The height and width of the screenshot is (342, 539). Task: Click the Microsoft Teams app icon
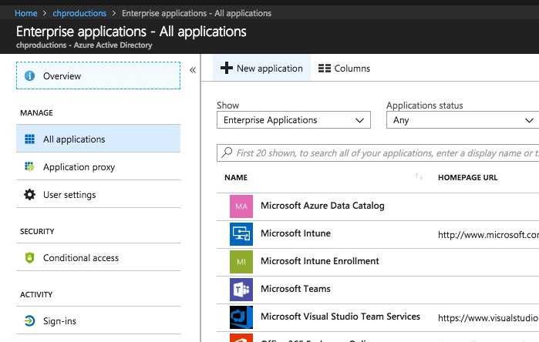[241, 290]
